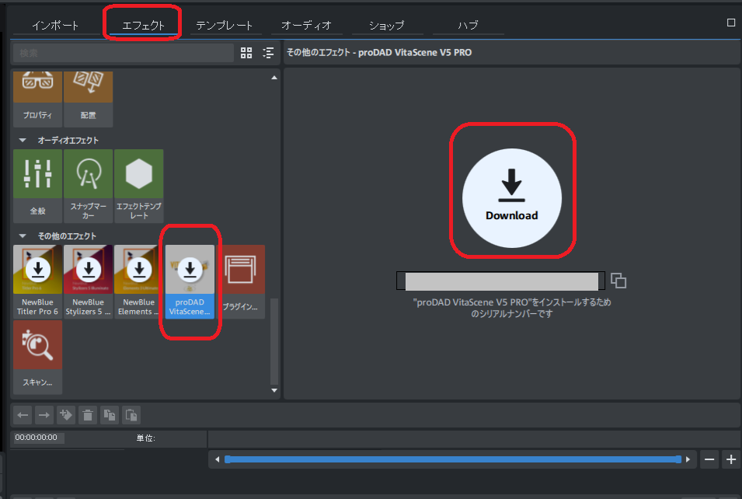Open スナップマーカー audio effect tile
This screenshot has height=499, width=742.
pyautogui.click(x=89, y=183)
